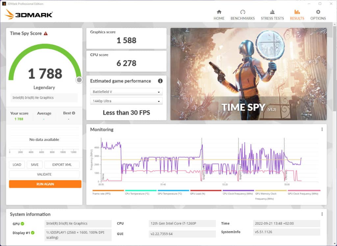Open Estimated game performance info icon
The width and height of the screenshot is (337, 246).
(160, 81)
